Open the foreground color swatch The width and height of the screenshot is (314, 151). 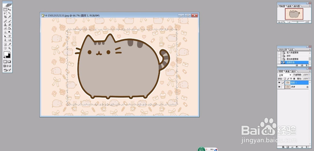coord(6,53)
